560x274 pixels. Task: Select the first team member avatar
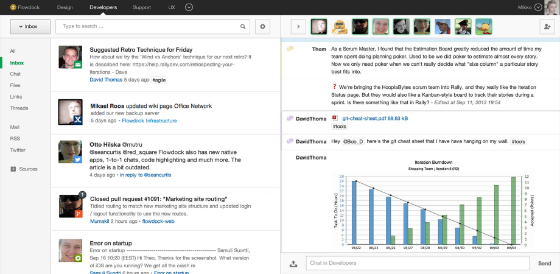(x=319, y=26)
